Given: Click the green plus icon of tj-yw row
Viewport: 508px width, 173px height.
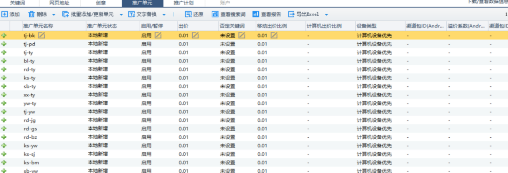Looking at the screenshot, I should [4, 112].
